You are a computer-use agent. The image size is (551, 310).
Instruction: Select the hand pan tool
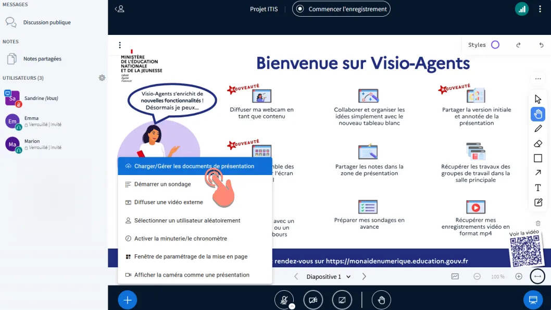pos(537,114)
